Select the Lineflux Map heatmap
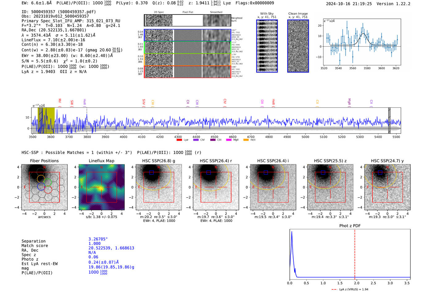This screenshot has height=294, width=432. pyautogui.click(x=102, y=187)
